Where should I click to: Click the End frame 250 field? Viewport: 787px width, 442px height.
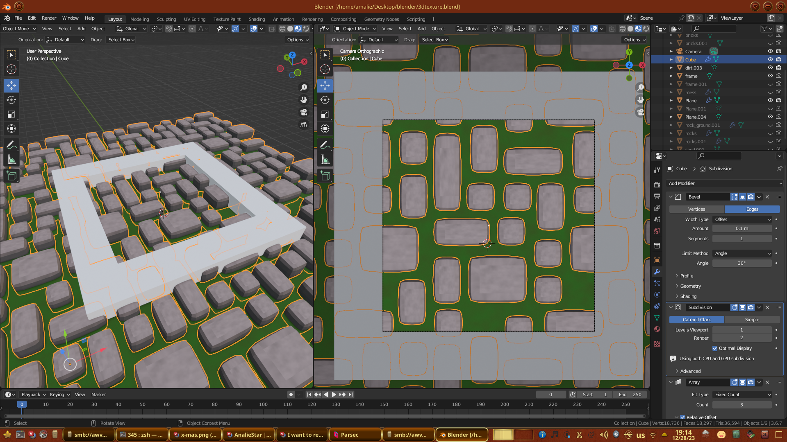(630, 395)
